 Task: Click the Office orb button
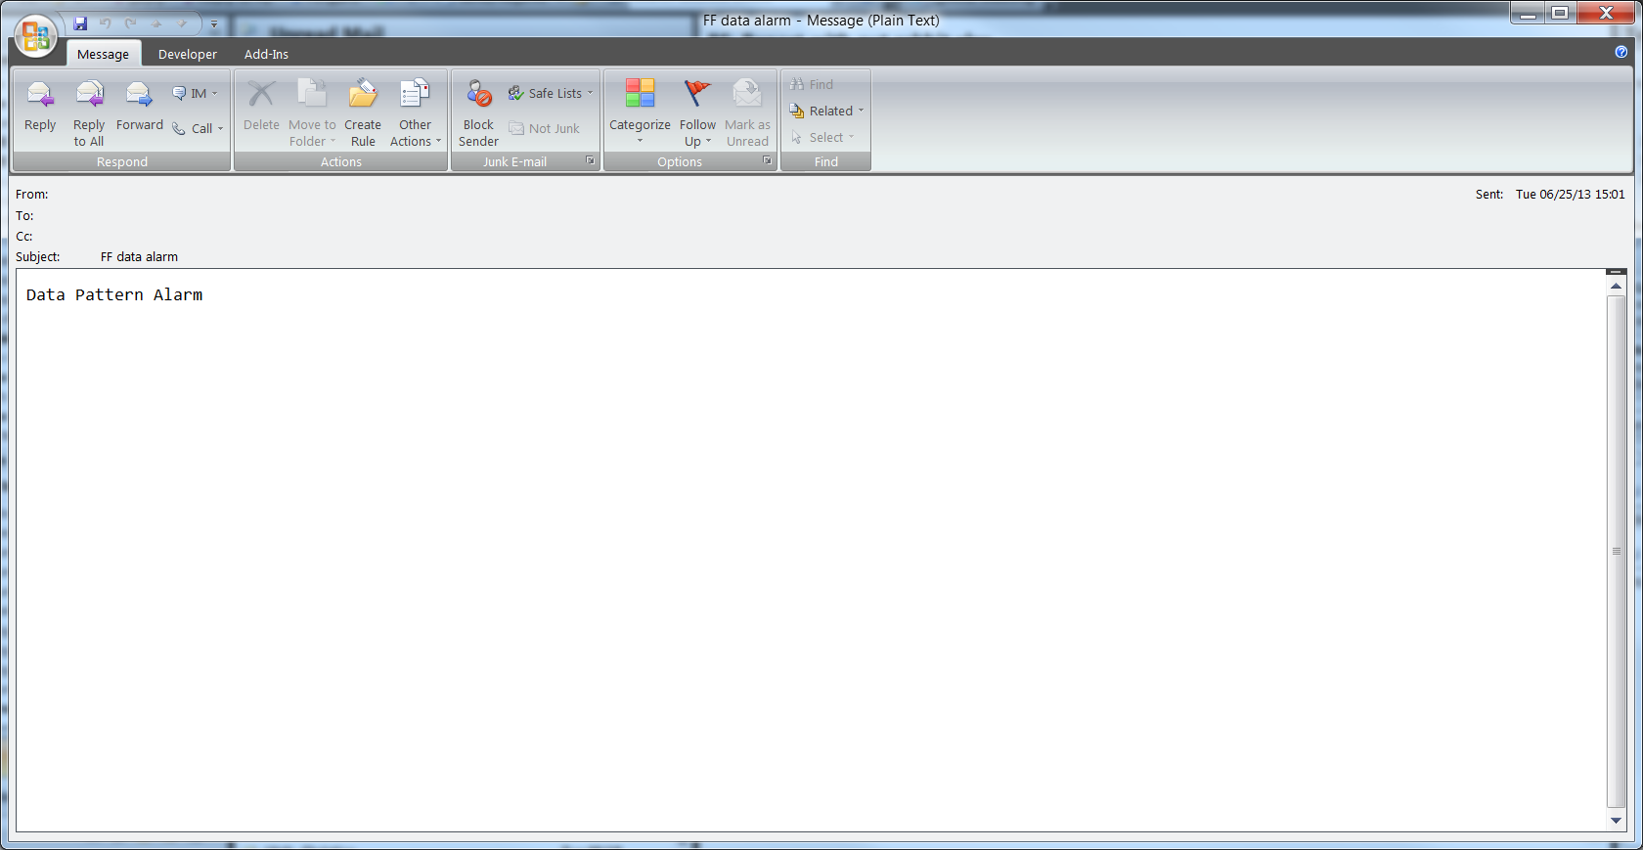(35, 37)
